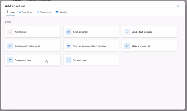The image size is (187, 111).
Task: Click the Complete a task checkbox icon
Action: pyautogui.click(x=10, y=60)
